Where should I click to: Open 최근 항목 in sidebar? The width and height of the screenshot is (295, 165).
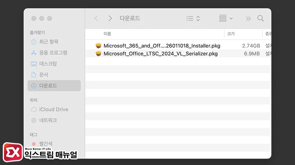pyautogui.click(x=54, y=42)
